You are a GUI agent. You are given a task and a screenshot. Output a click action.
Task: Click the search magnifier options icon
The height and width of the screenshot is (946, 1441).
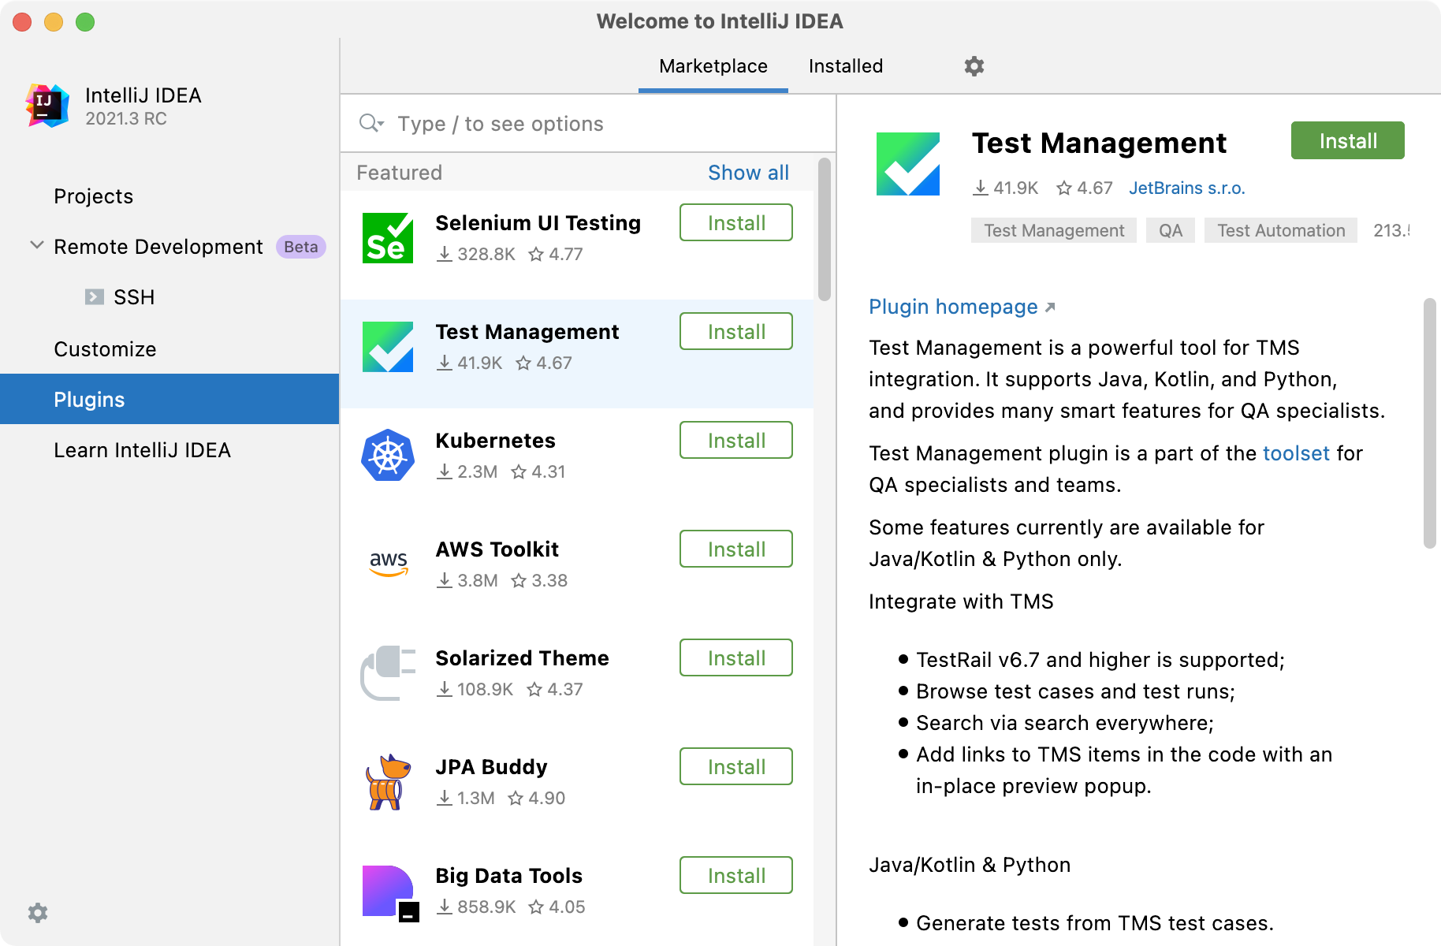pos(371,123)
